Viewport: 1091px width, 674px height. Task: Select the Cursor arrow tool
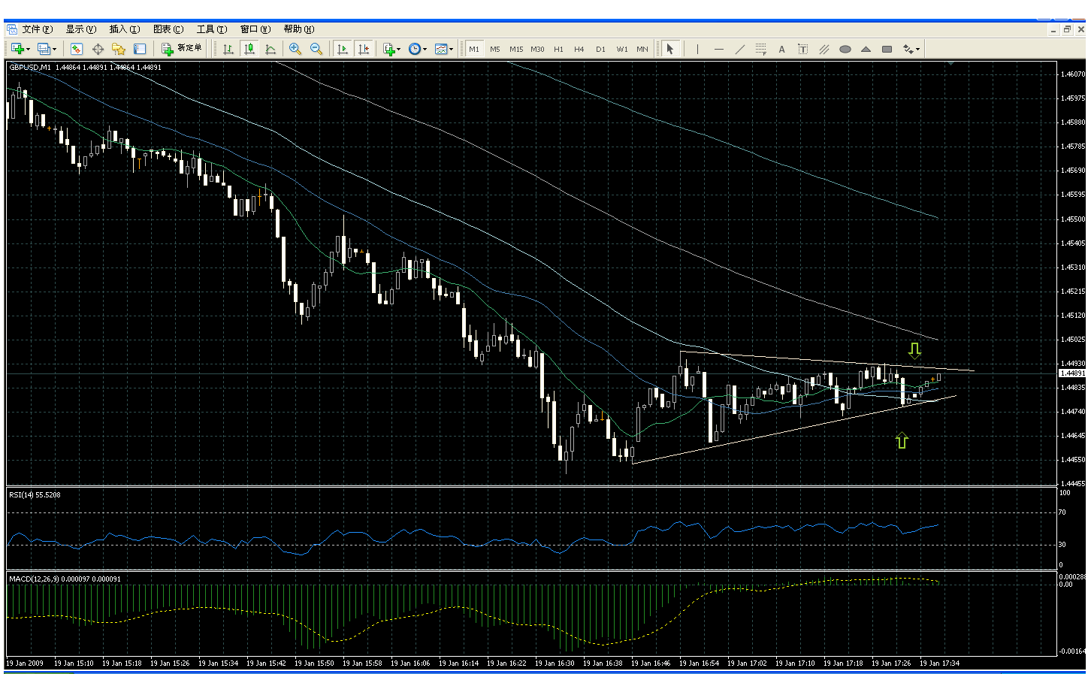(670, 49)
